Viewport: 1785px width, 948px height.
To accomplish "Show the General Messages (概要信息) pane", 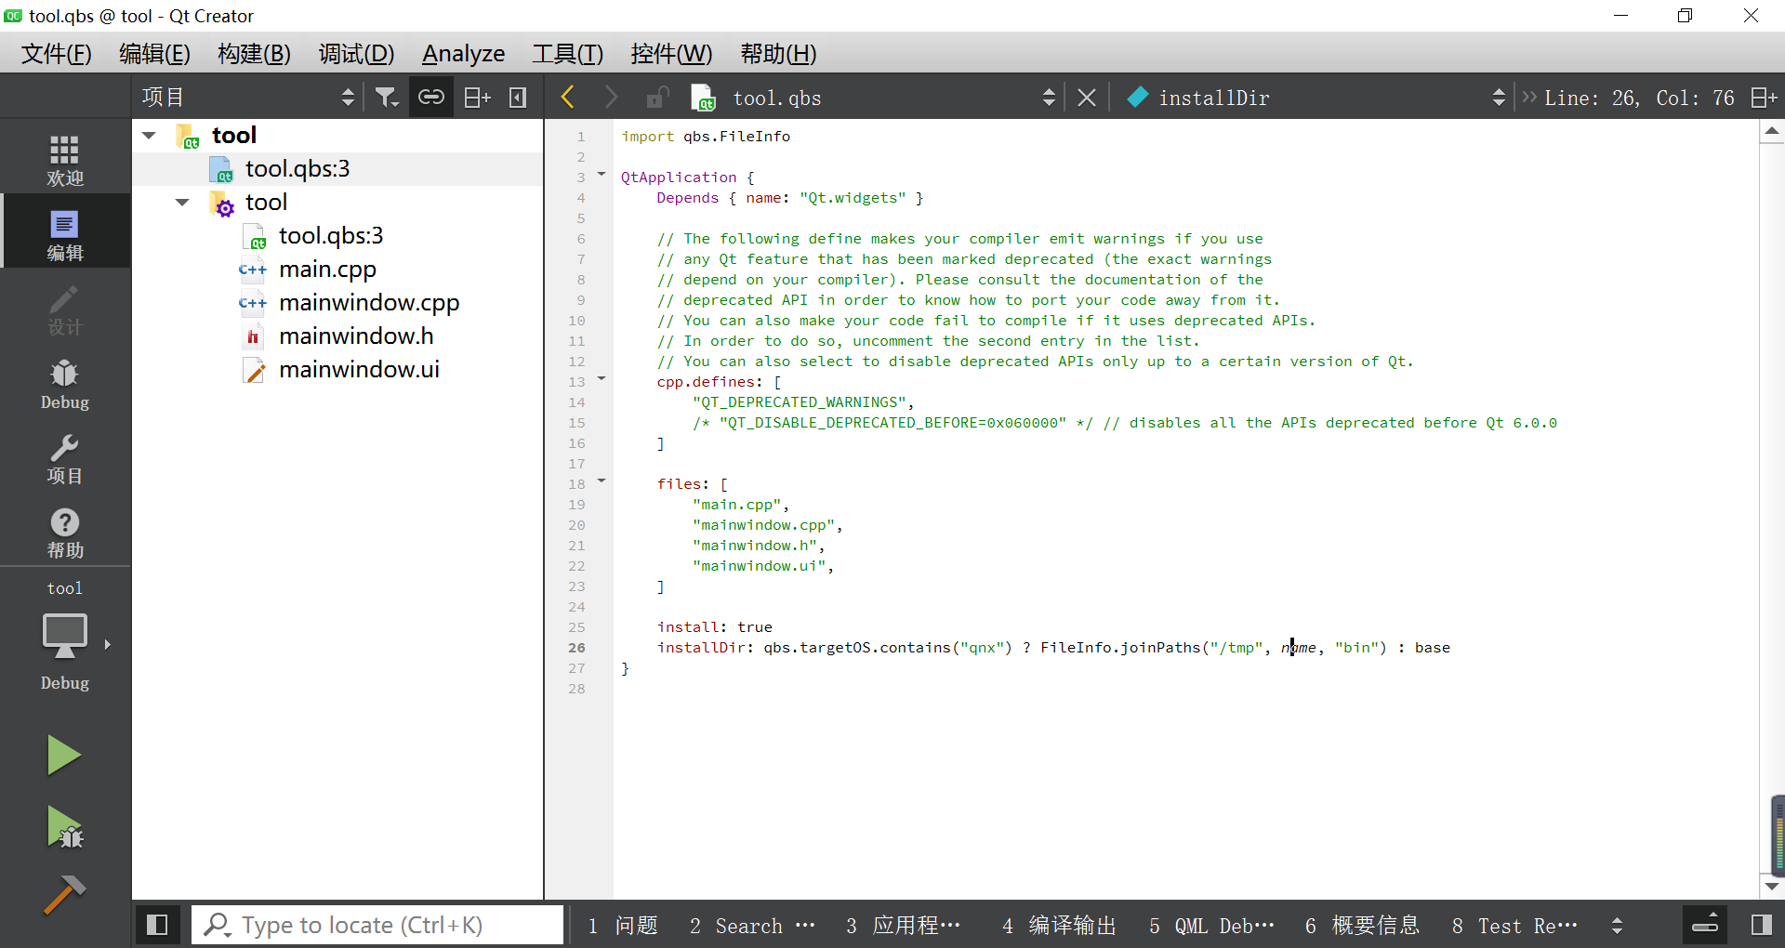I will point(1362,926).
